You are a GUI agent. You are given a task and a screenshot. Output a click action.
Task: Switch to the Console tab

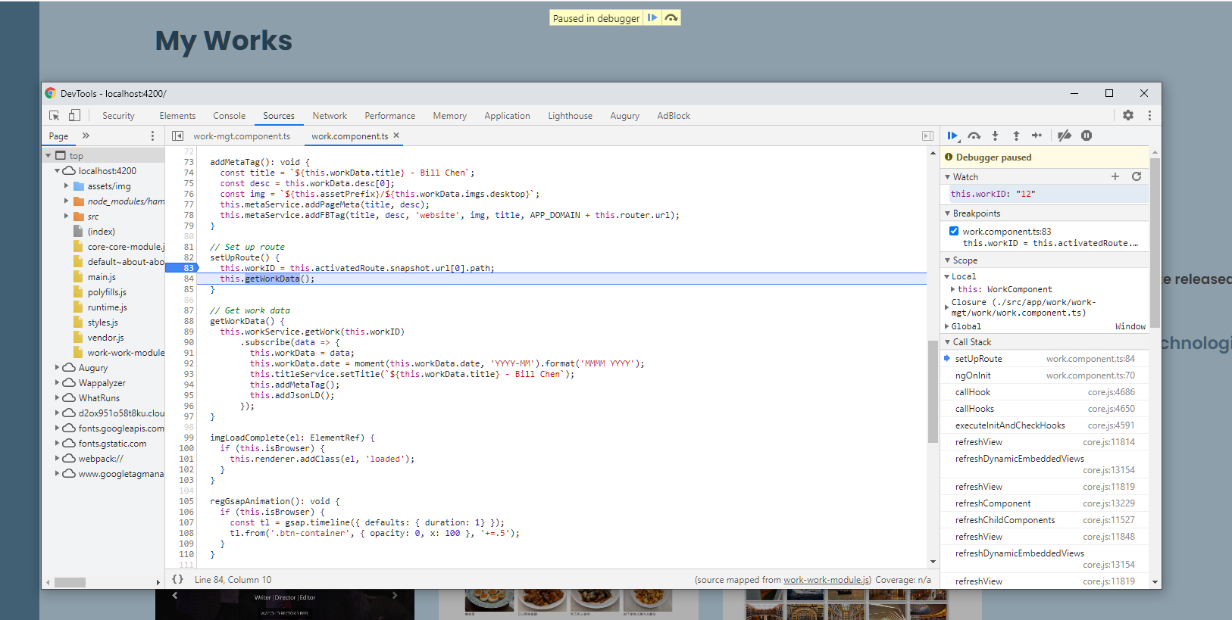(230, 116)
